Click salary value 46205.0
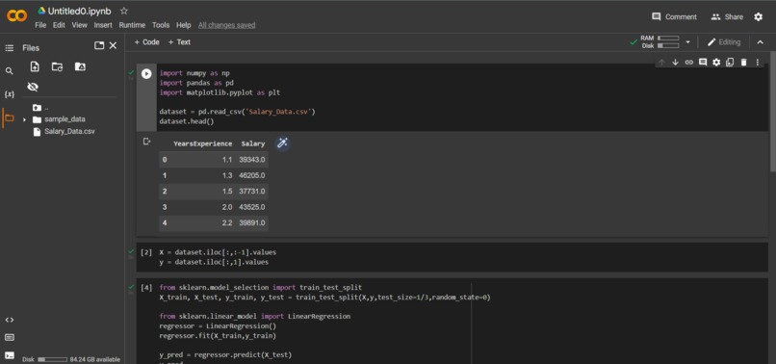This screenshot has height=364, width=776. [x=252, y=175]
